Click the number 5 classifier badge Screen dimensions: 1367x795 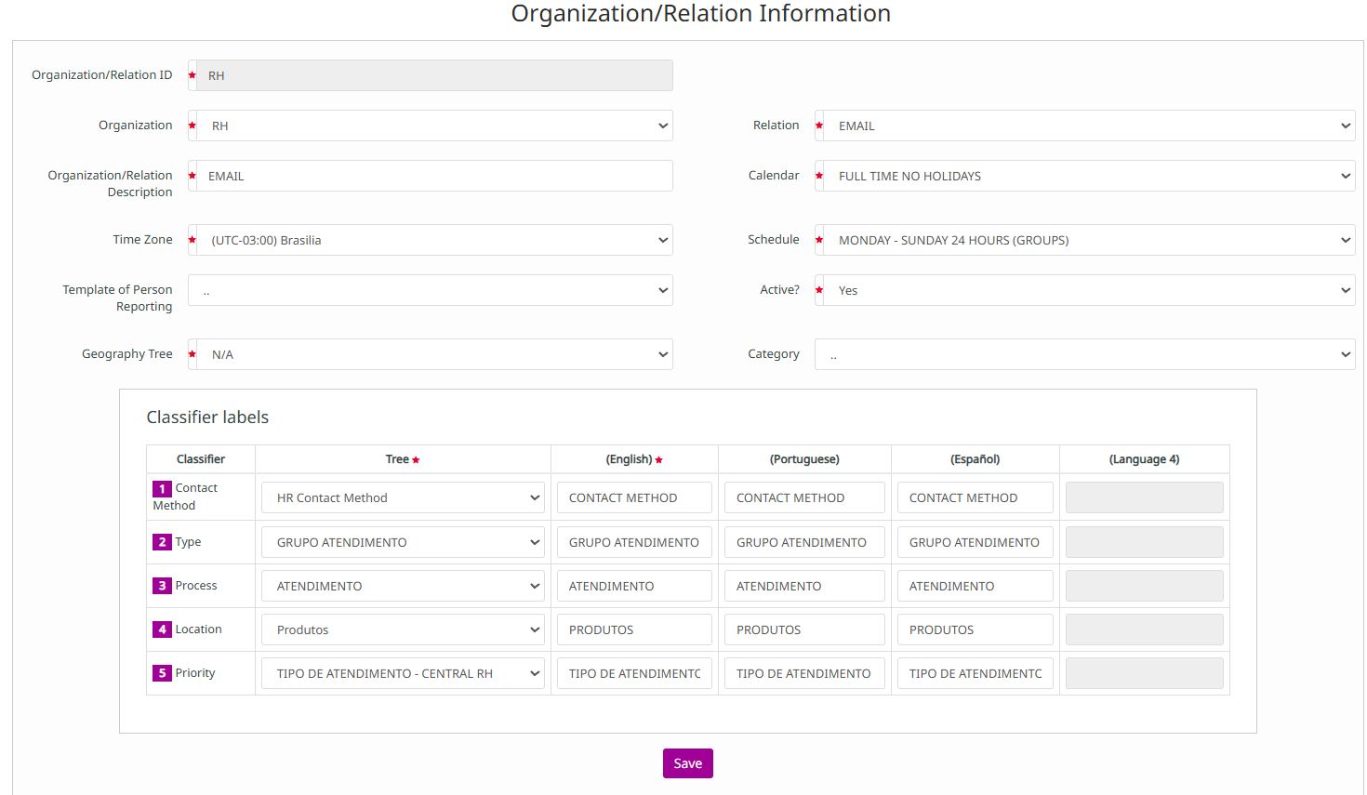pyautogui.click(x=163, y=673)
